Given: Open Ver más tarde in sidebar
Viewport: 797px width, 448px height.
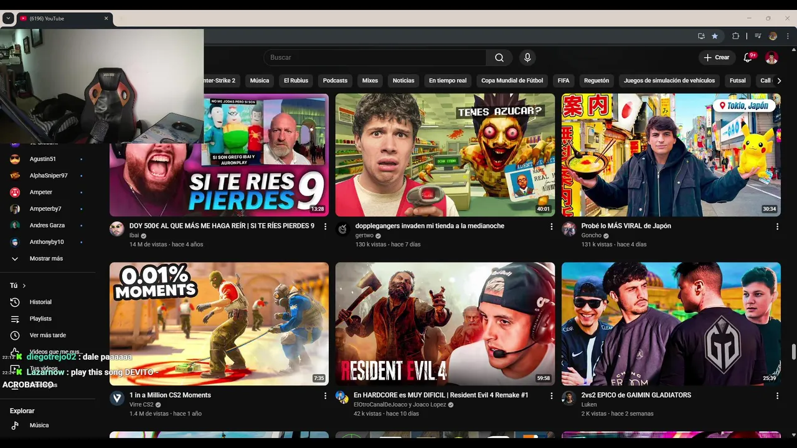Looking at the screenshot, I should [x=47, y=335].
